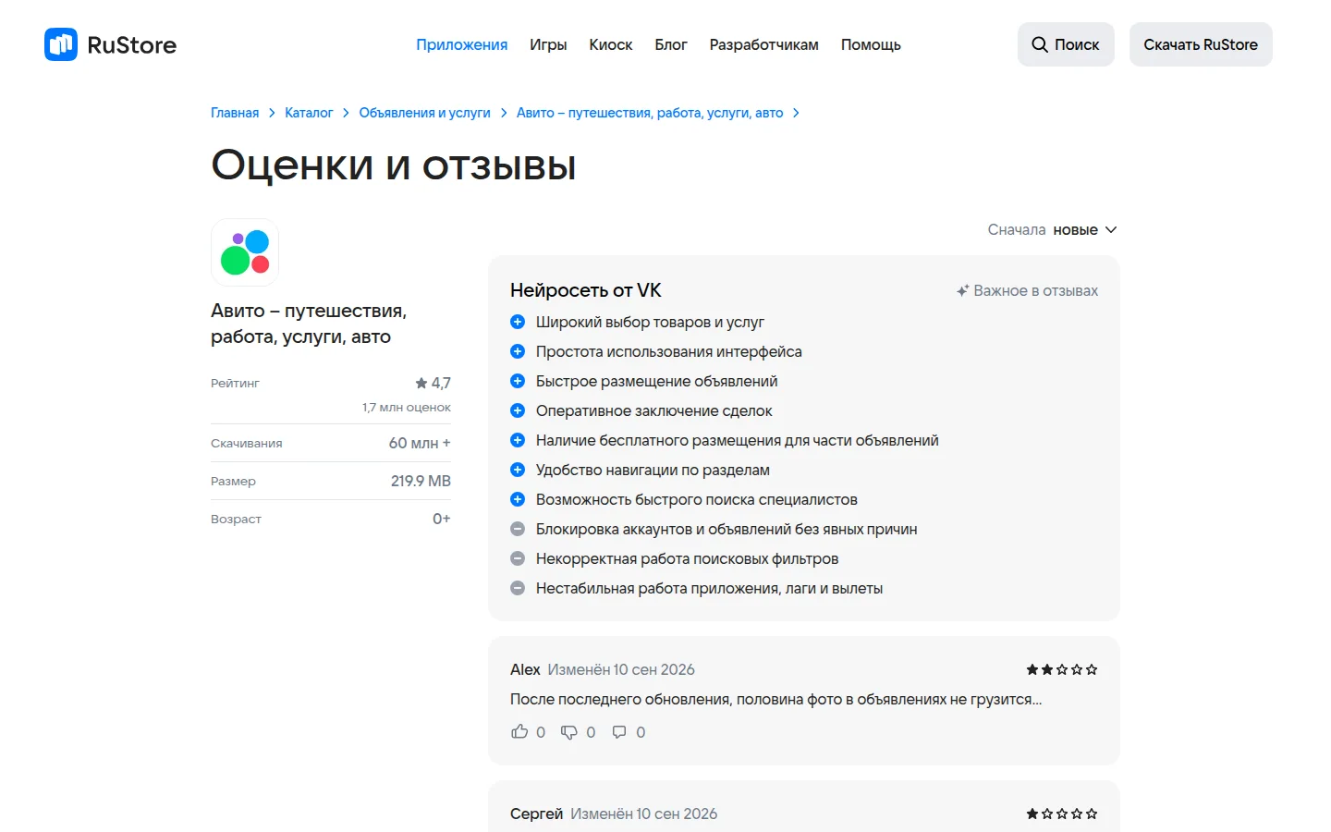Click reviewer name Сергей
1331x832 pixels.
(x=536, y=814)
